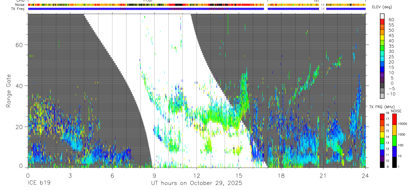Click the red 55–60 degree swatch in ELEV colorbar
Image resolution: width=411 pixels, height=190 pixels.
point(383,22)
